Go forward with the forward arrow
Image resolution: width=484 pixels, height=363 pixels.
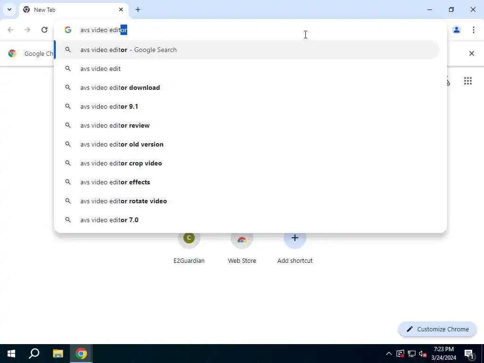click(x=27, y=30)
